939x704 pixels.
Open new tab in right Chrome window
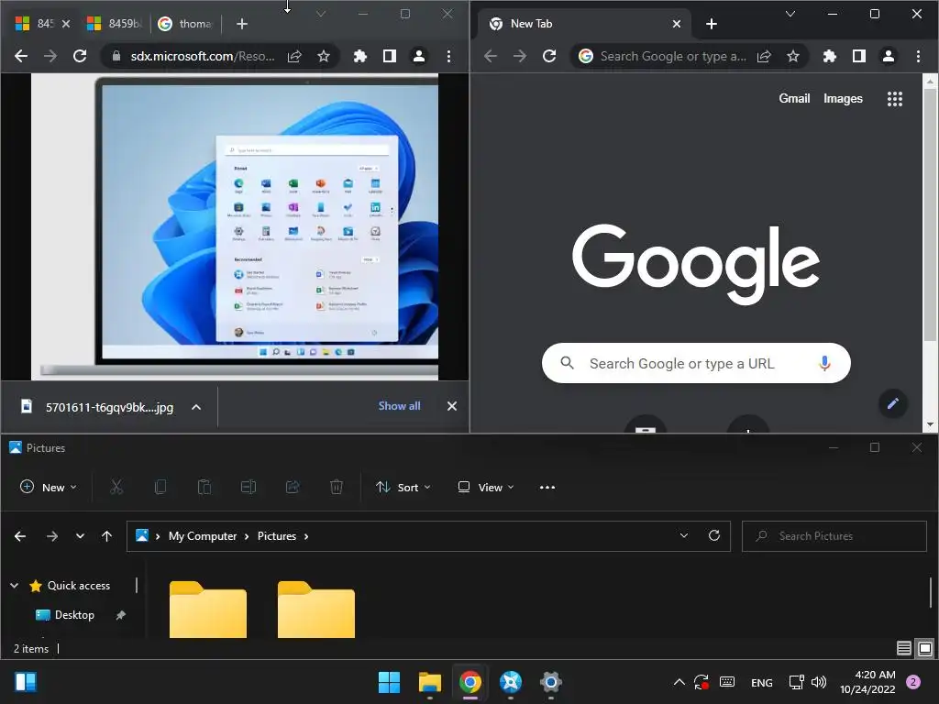[x=712, y=23]
